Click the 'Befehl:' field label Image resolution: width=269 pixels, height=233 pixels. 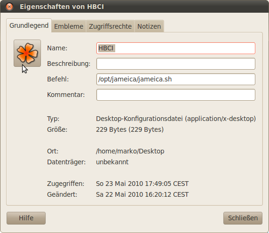point(58,79)
